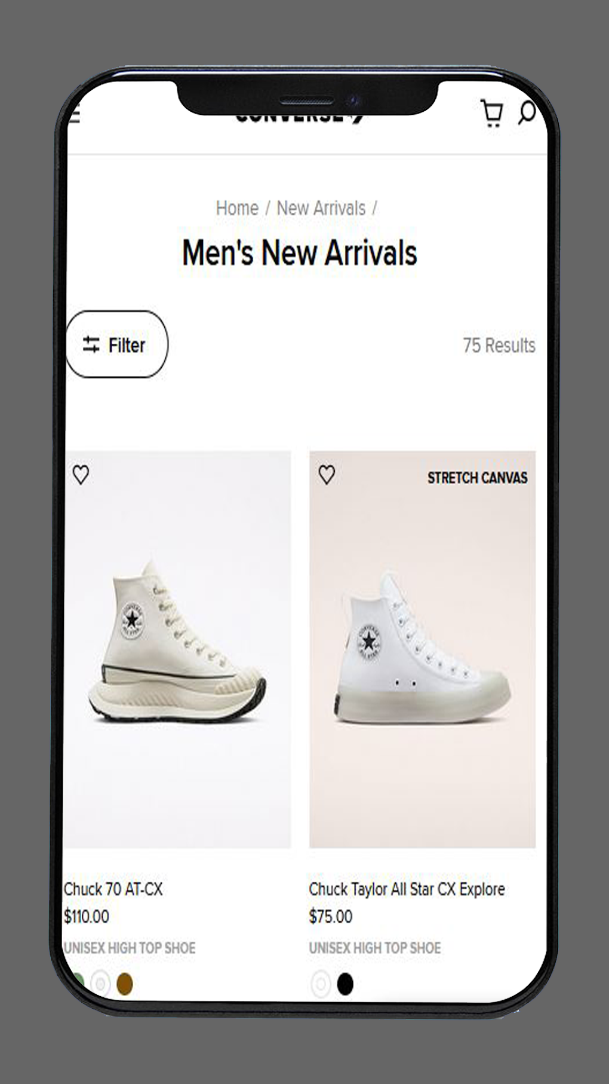The height and width of the screenshot is (1084, 609).
Task: Click the STRETCH CANVAS badge
Action: pos(477,477)
